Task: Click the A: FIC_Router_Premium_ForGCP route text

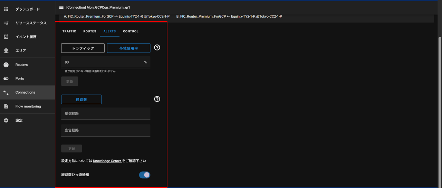Action: tap(117, 16)
